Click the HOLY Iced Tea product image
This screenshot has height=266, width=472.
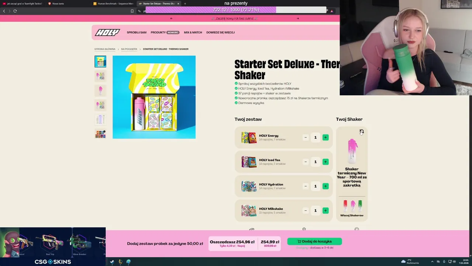click(249, 162)
